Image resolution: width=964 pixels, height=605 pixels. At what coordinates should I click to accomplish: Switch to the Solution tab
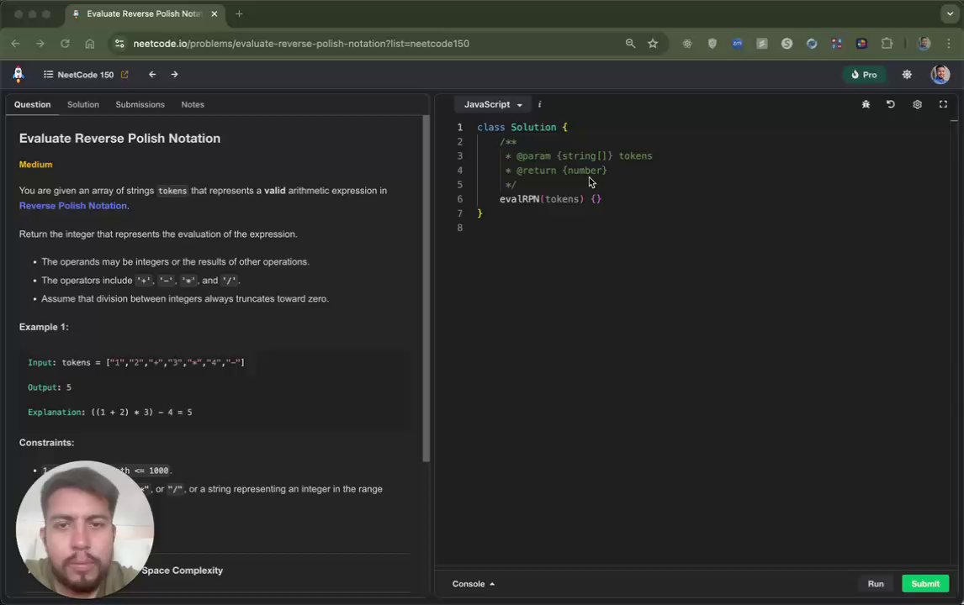click(83, 104)
